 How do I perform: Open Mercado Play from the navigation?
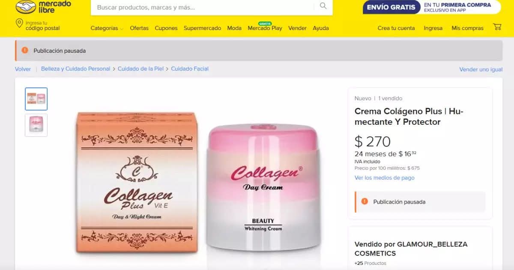tap(265, 28)
